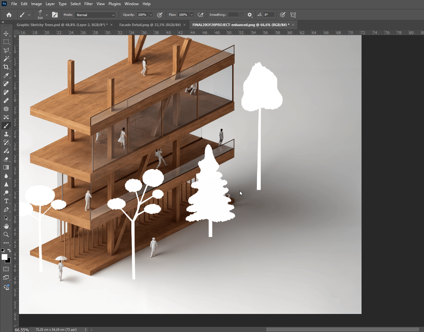Toggle Quick Mask mode
This screenshot has height=332, width=424.
click(x=6, y=269)
